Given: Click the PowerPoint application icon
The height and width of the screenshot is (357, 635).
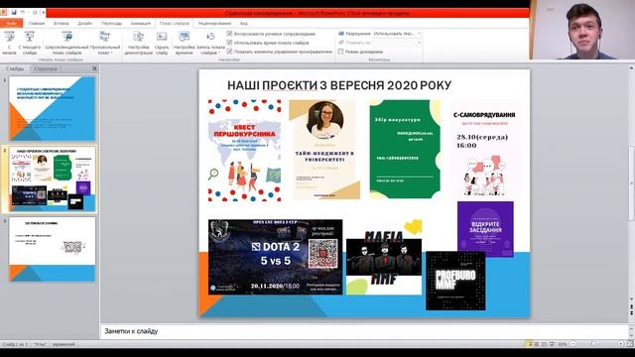Looking at the screenshot, I should (4, 13).
